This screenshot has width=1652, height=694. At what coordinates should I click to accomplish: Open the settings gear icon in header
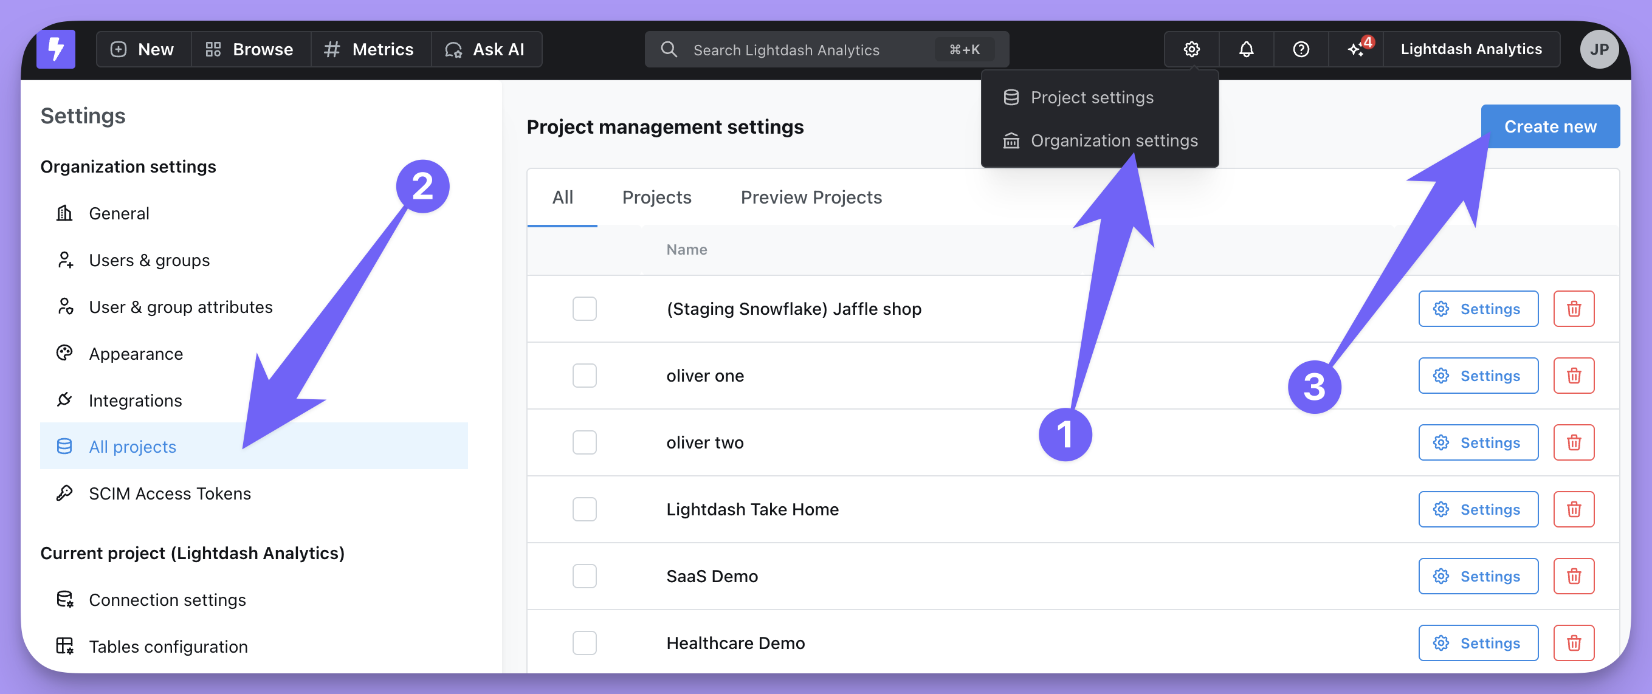pos(1191,49)
